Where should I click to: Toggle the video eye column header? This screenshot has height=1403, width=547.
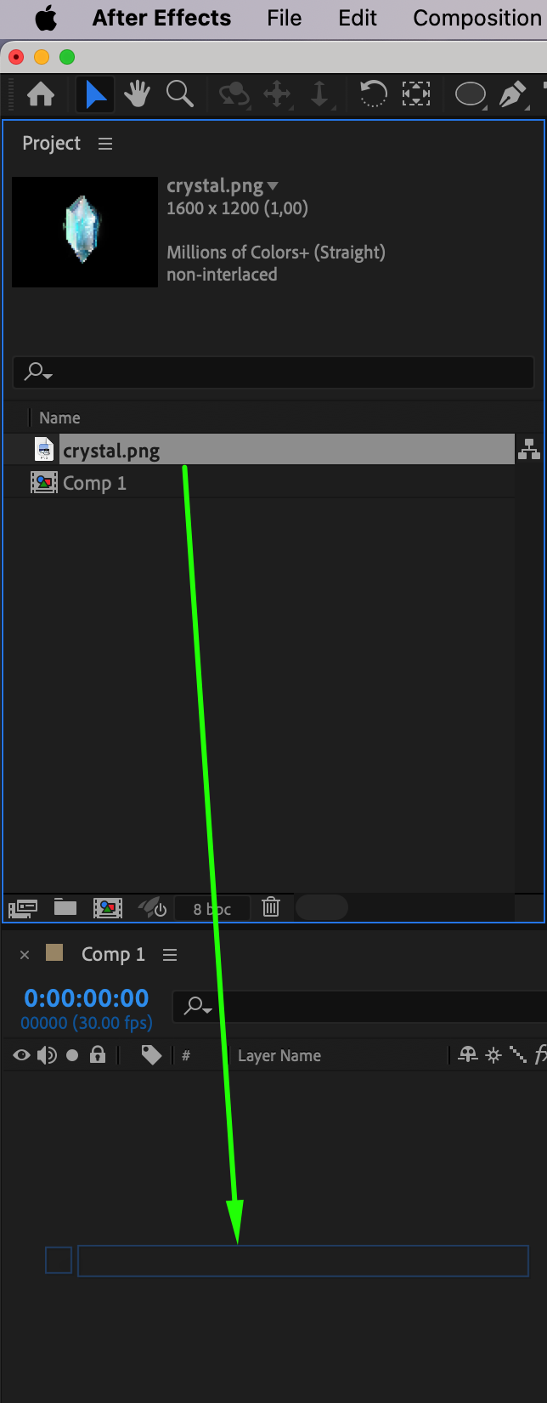pyautogui.click(x=21, y=1055)
